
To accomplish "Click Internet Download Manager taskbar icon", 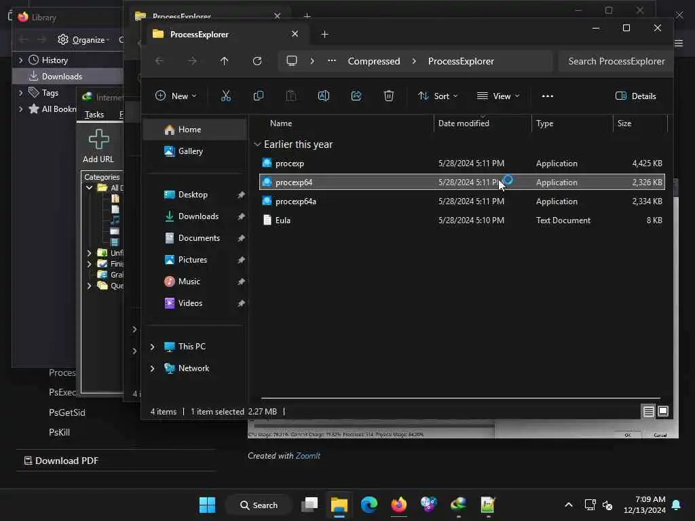I will [x=458, y=505].
